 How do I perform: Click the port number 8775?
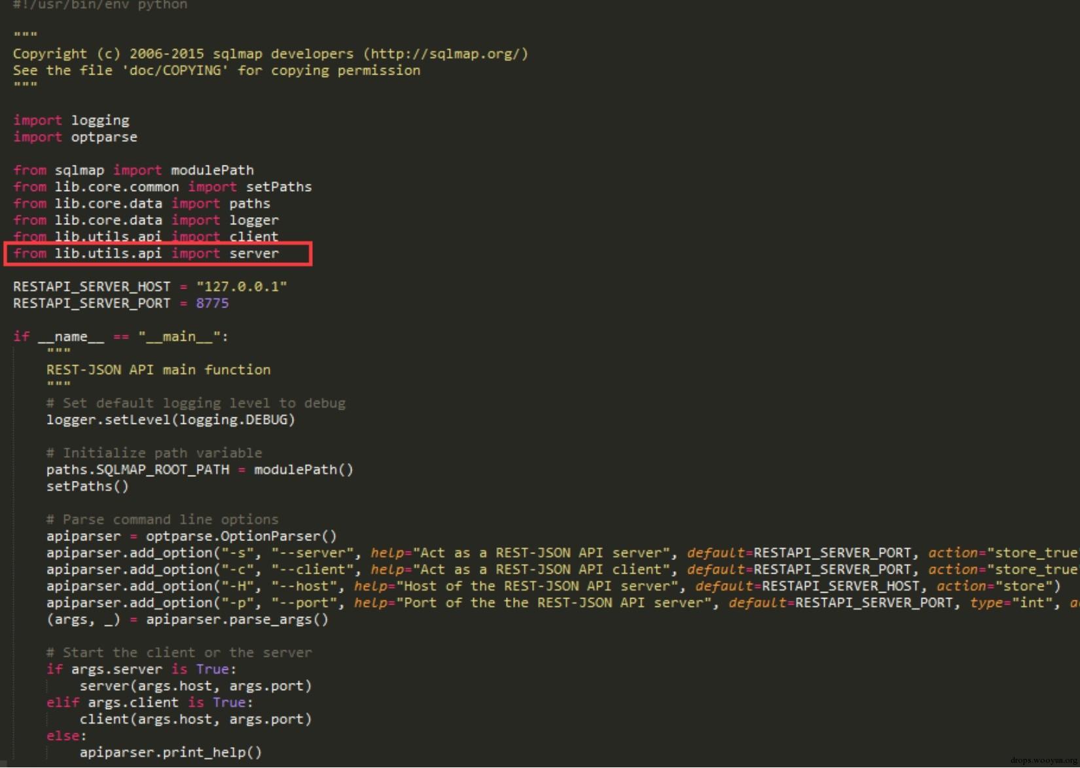pyautogui.click(x=212, y=303)
